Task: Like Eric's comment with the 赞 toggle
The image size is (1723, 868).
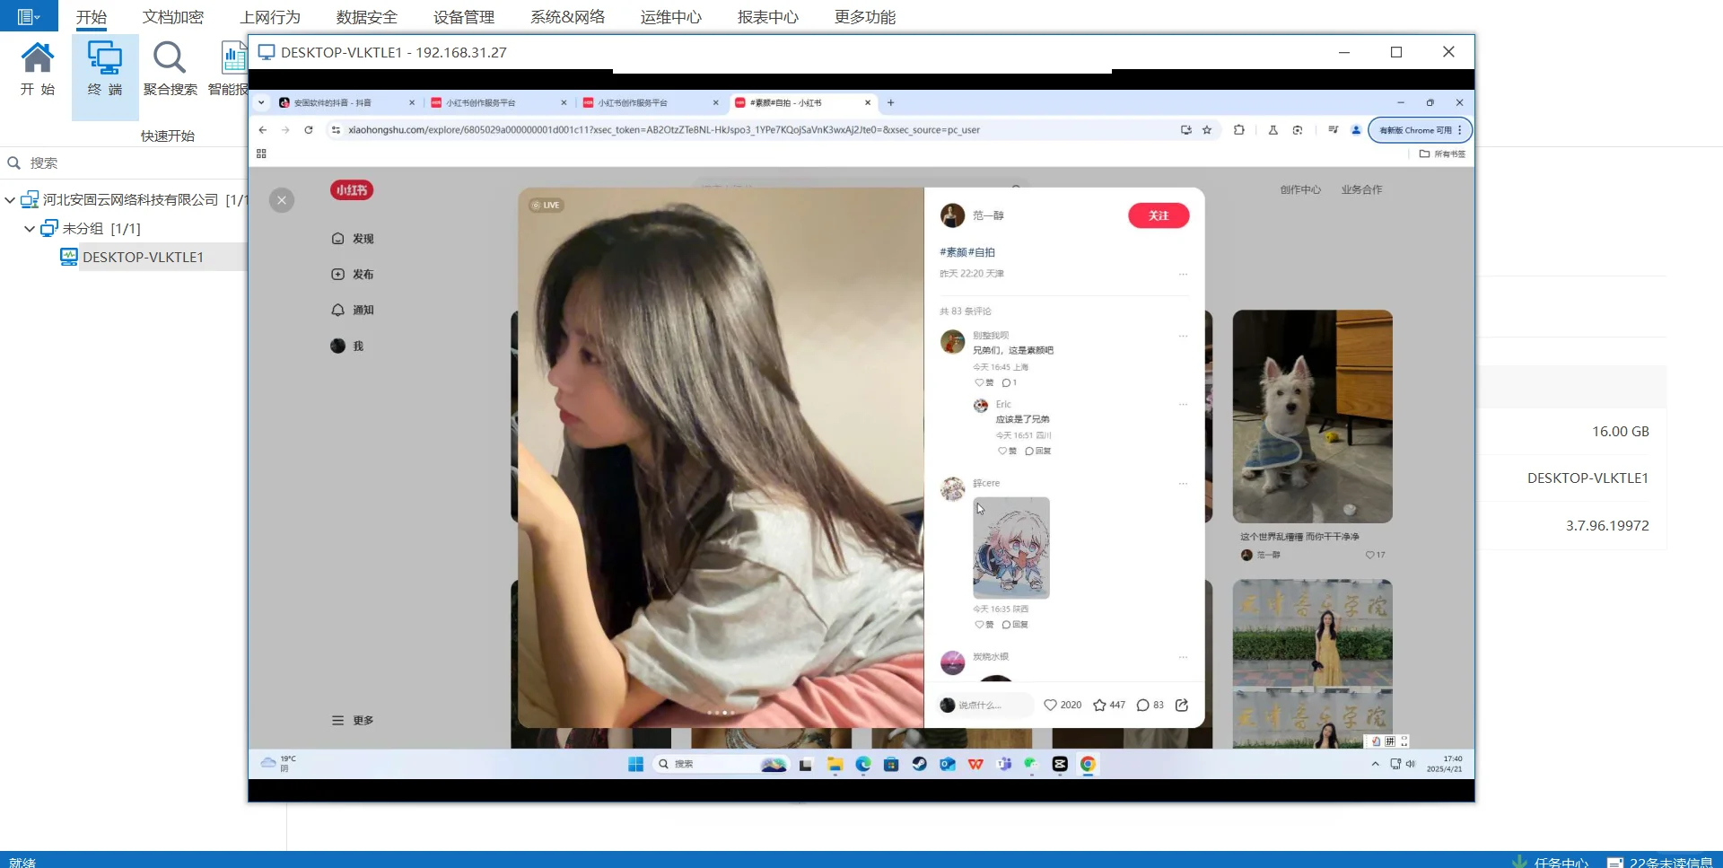Action: pos(1001,452)
